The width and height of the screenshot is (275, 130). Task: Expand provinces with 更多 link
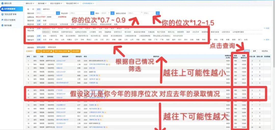(x=266, y=40)
